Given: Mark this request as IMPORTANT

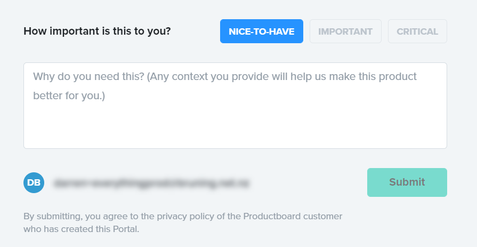Looking at the screenshot, I should point(345,31).
